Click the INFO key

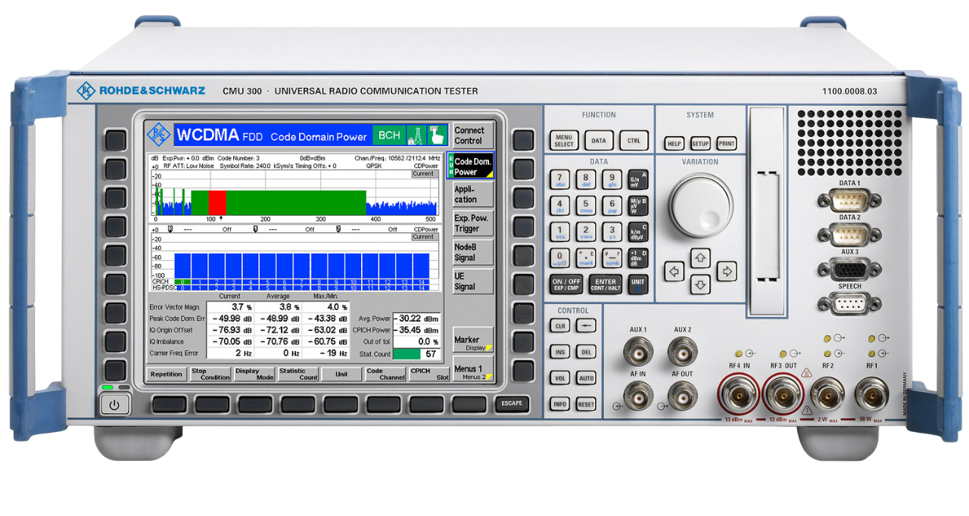coord(559,404)
